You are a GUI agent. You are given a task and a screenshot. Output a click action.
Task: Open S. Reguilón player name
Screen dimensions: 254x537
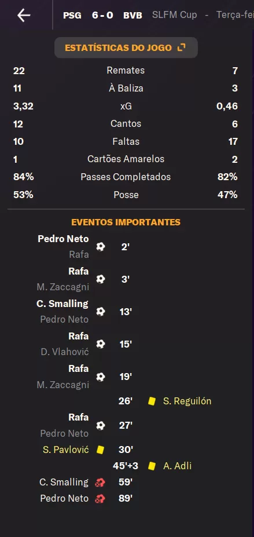[187, 401]
